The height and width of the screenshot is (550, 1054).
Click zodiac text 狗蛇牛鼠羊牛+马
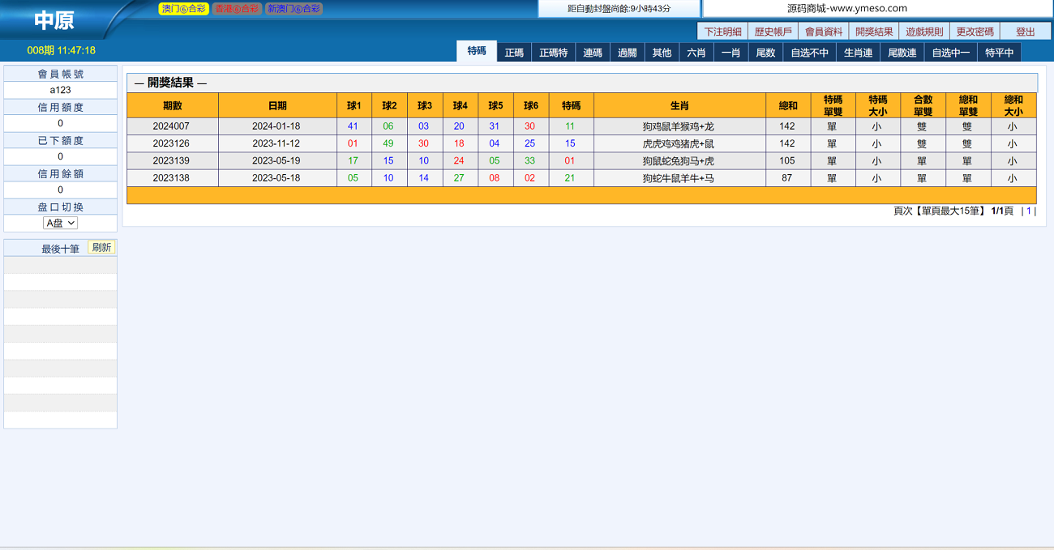pos(679,177)
